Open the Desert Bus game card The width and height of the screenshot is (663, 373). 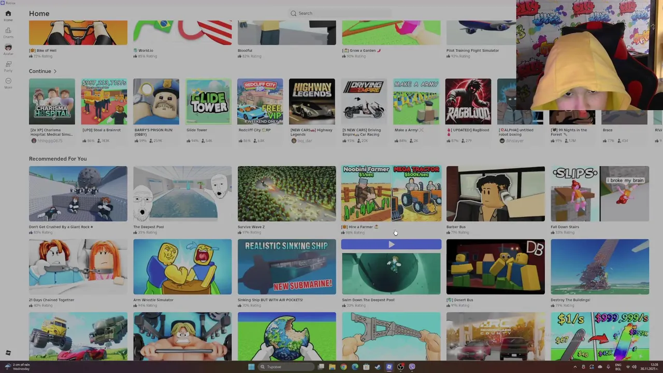(x=496, y=267)
